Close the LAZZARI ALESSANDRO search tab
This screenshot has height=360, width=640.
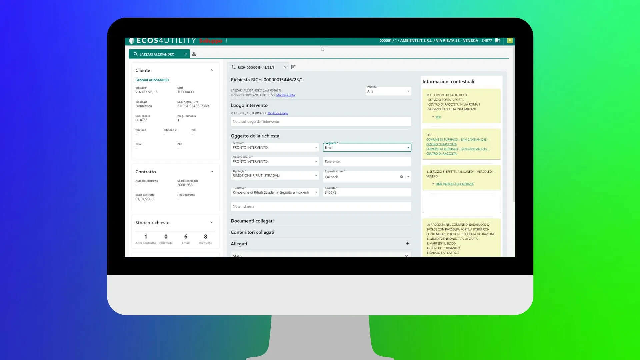click(186, 54)
